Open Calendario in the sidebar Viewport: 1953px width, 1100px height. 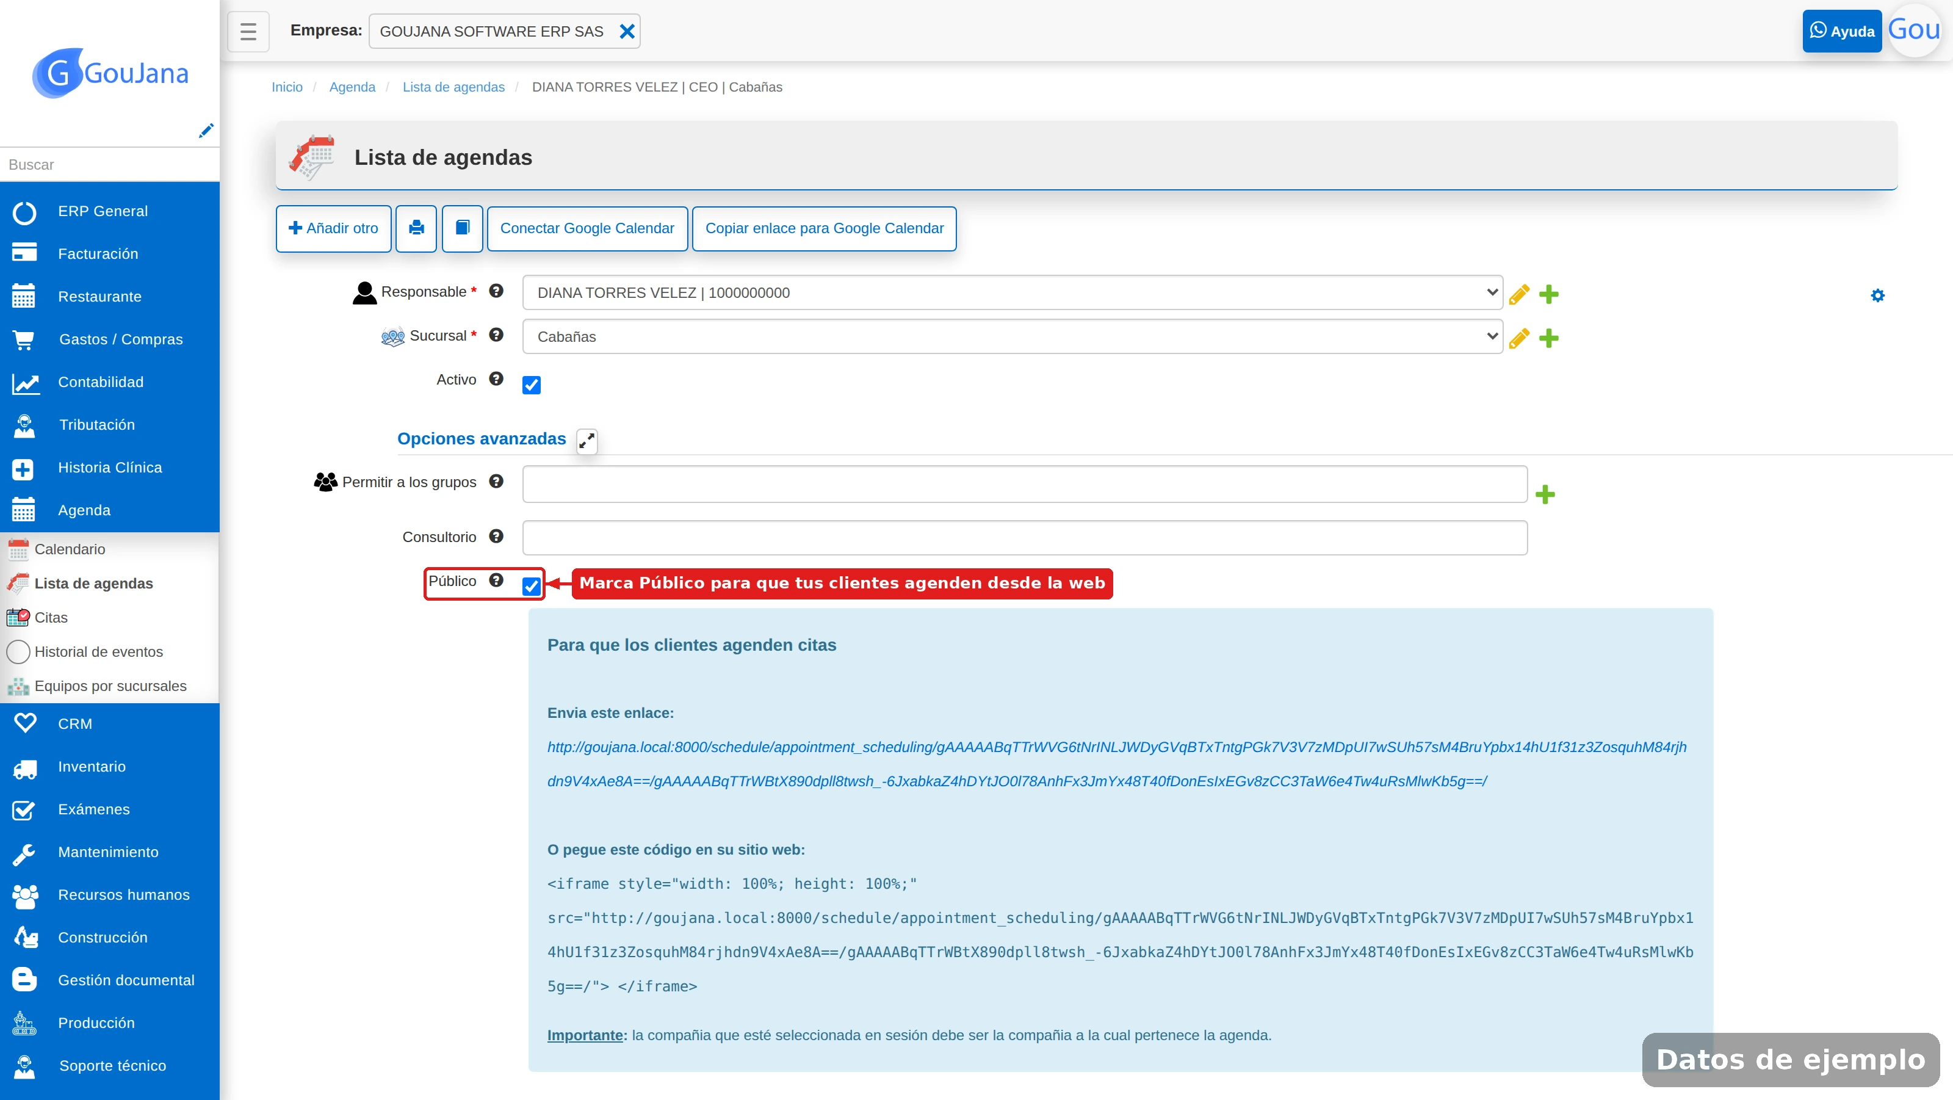110,549
